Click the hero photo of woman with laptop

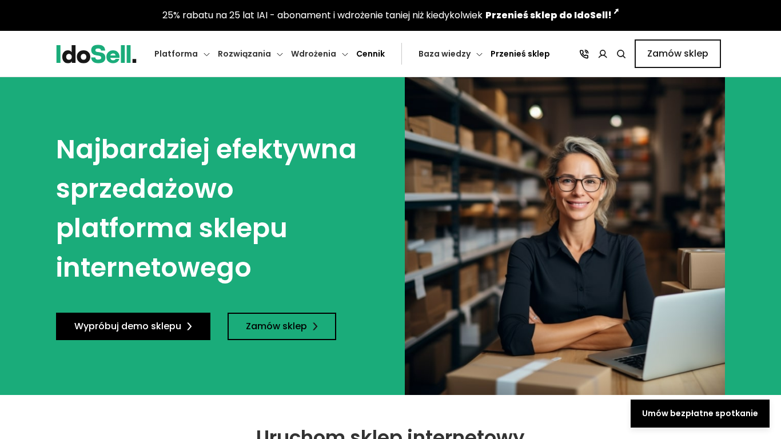[565, 236]
